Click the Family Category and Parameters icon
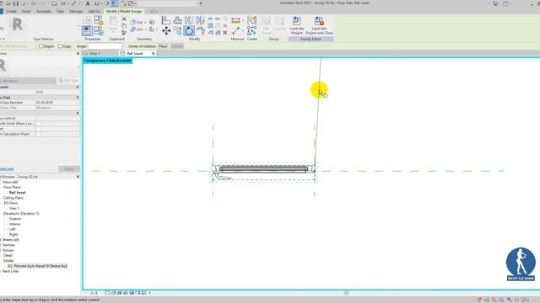540x303 pixels. pyautogui.click(x=99, y=20)
